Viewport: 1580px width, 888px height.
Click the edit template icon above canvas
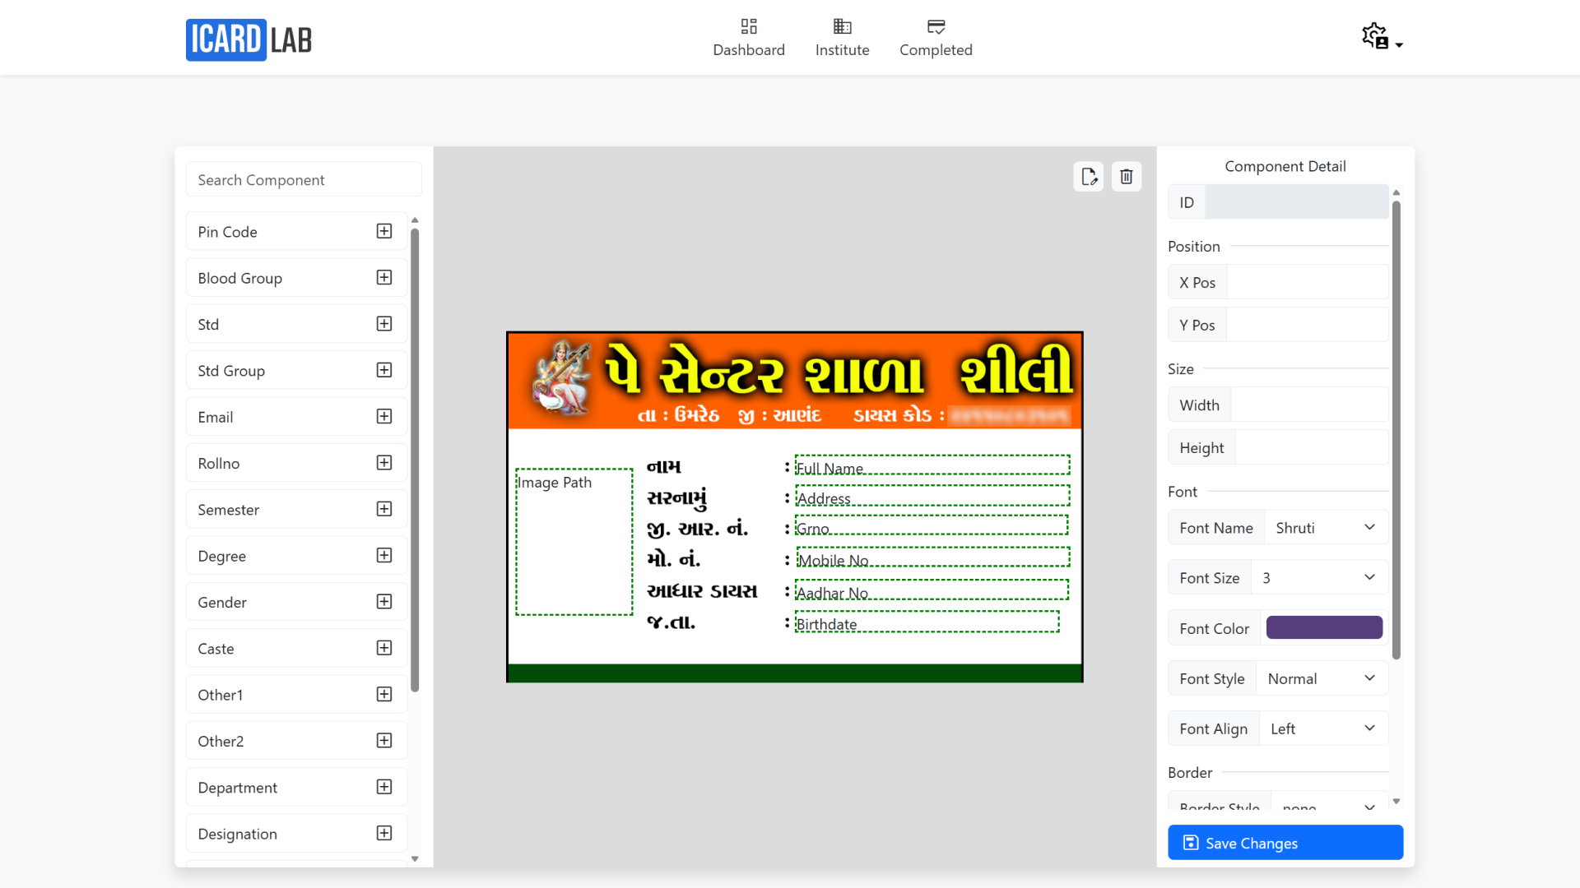(x=1089, y=176)
